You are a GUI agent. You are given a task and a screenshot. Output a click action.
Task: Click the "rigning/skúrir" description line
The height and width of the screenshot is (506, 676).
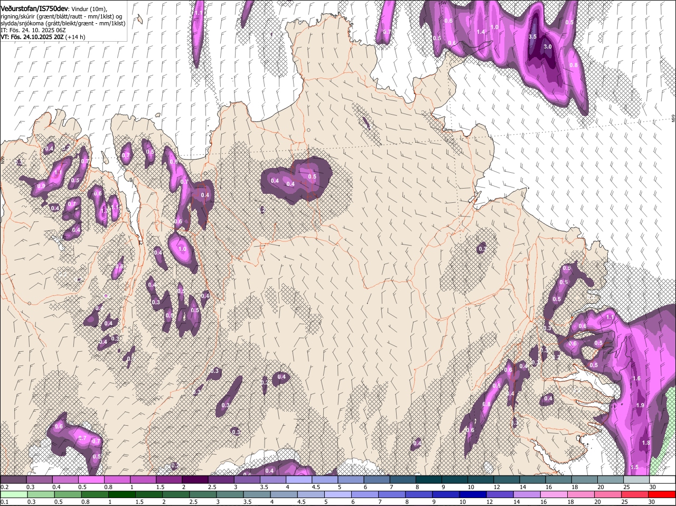click(61, 16)
